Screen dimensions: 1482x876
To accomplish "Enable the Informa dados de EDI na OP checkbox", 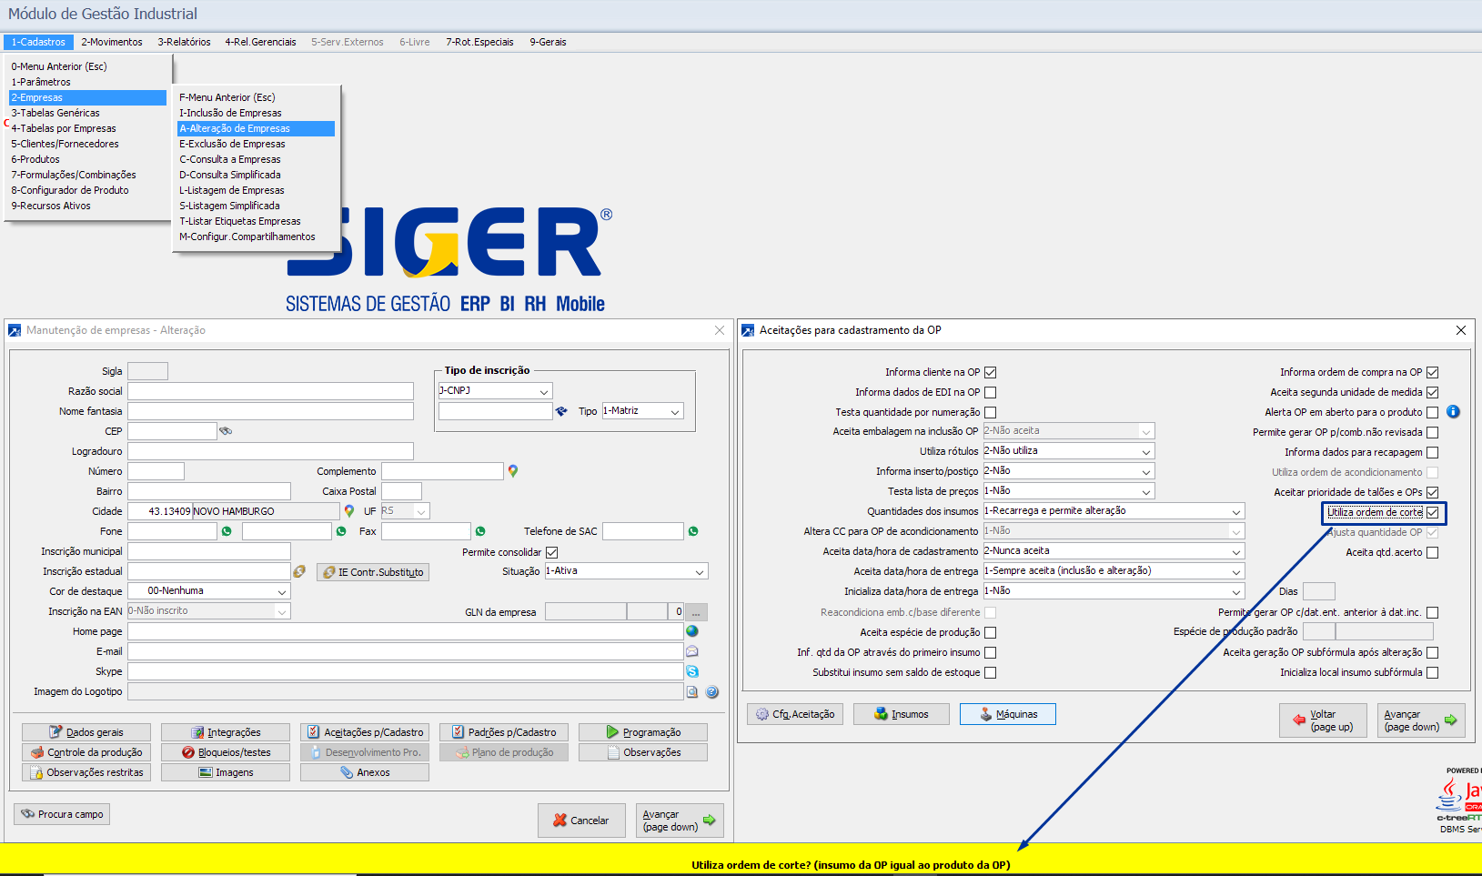I will 991,392.
